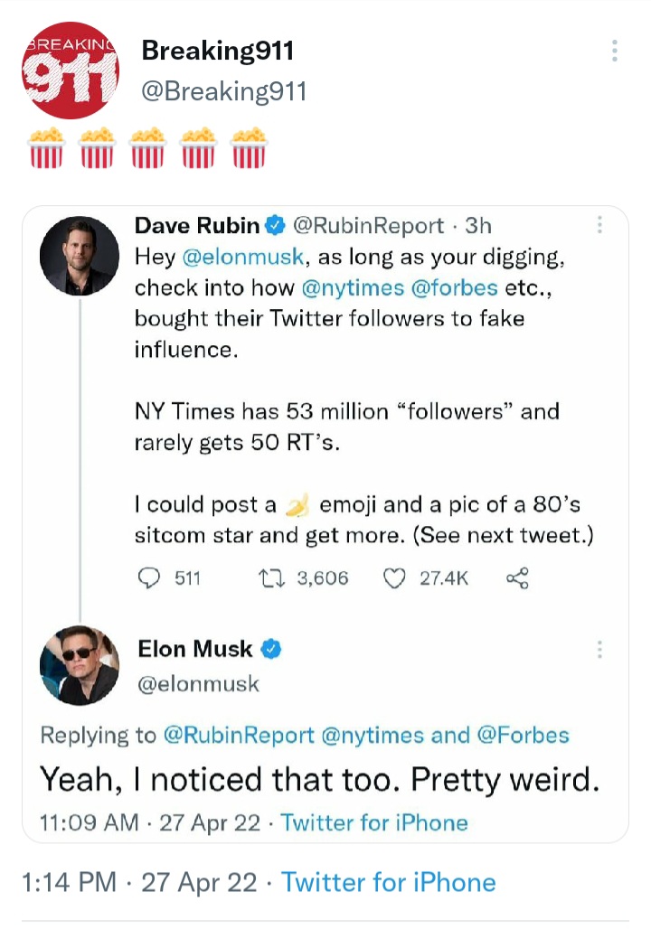Click the @nytimes mention in the tweet text
Viewport: 651px width, 929px height.
pyautogui.click(x=353, y=288)
